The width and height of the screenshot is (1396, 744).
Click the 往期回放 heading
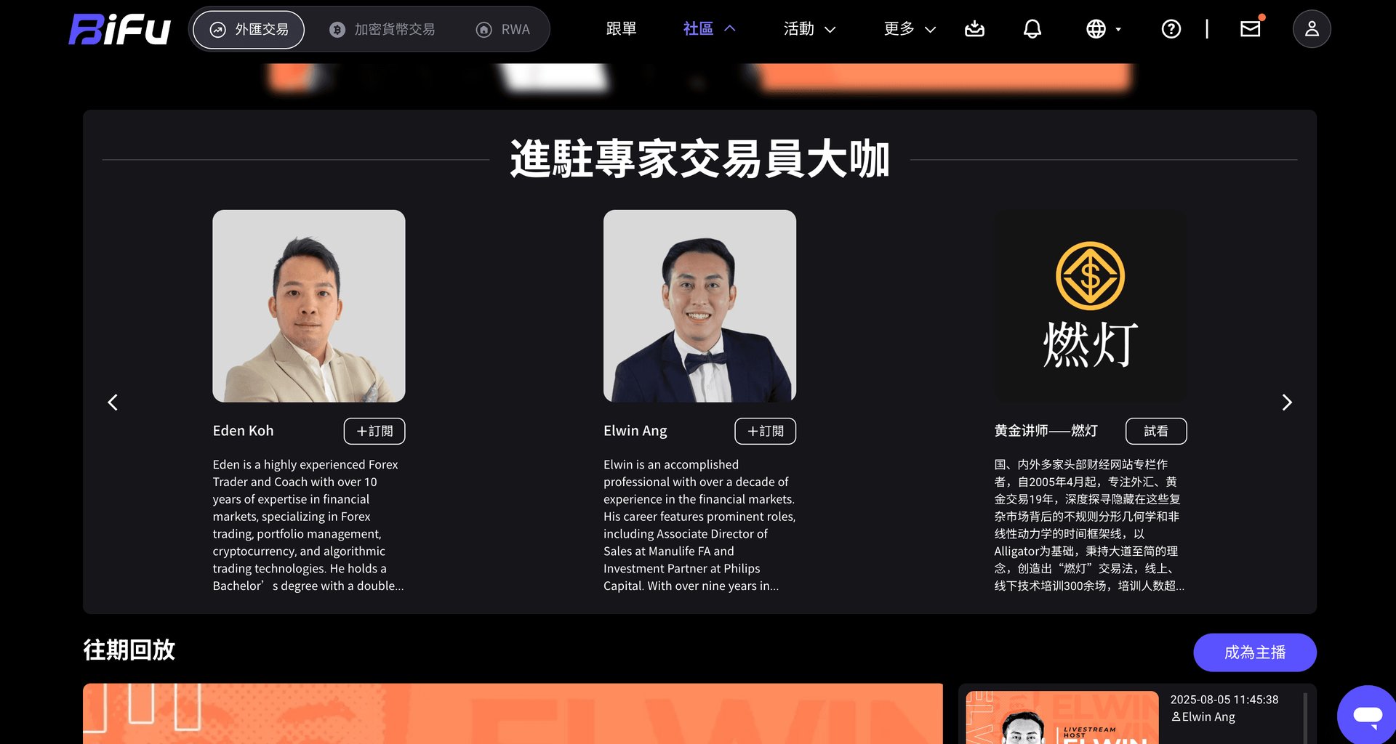[x=129, y=650]
